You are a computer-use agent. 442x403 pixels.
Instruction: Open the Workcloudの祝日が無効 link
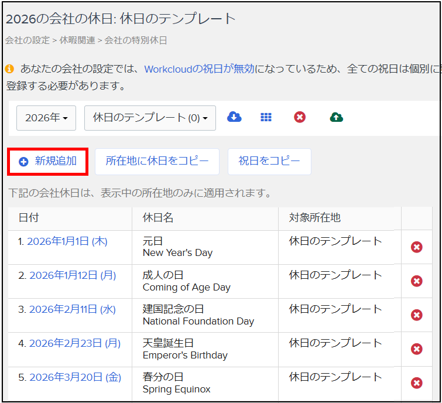pos(199,69)
